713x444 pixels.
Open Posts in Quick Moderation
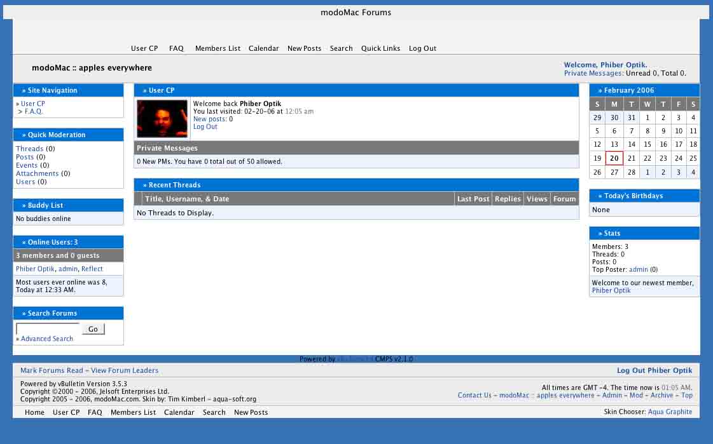pyautogui.click(x=25, y=157)
